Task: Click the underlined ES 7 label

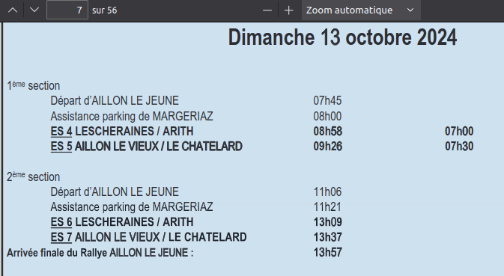Action: 61,237
